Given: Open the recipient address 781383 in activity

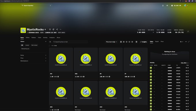Looking at the screenshot, I should click(x=178, y=83).
